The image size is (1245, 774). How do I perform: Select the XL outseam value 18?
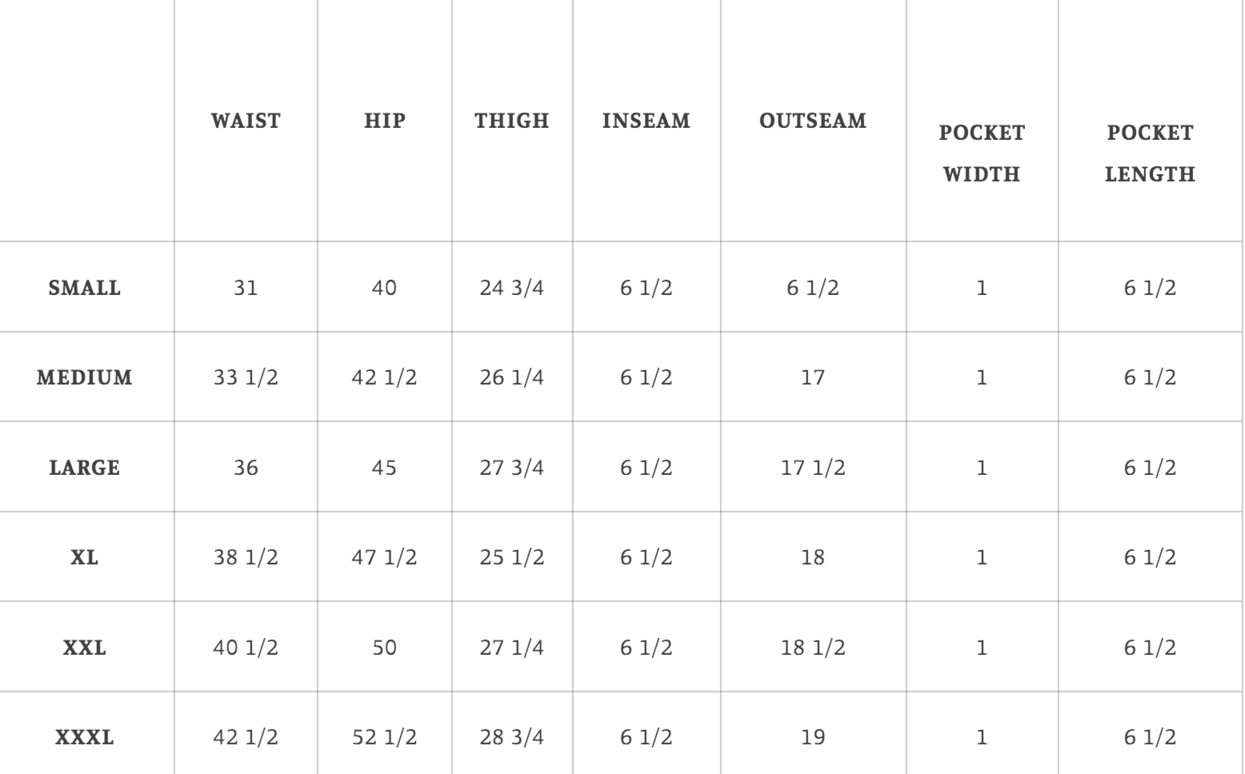click(x=812, y=557)
